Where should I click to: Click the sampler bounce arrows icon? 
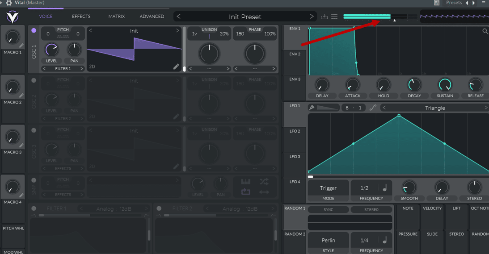pyautogui.click(x=264, y=192)
